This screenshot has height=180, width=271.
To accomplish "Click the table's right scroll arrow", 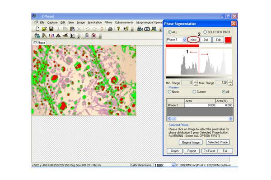I will (230, 118).
